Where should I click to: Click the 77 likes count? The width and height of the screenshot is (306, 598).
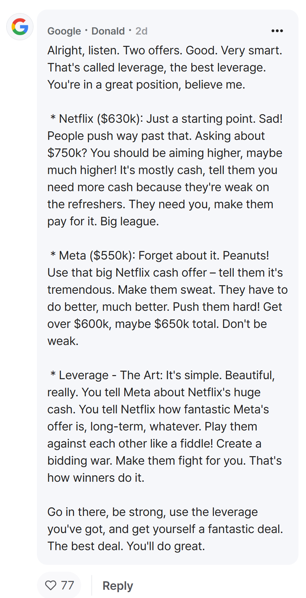pos(67,585)
